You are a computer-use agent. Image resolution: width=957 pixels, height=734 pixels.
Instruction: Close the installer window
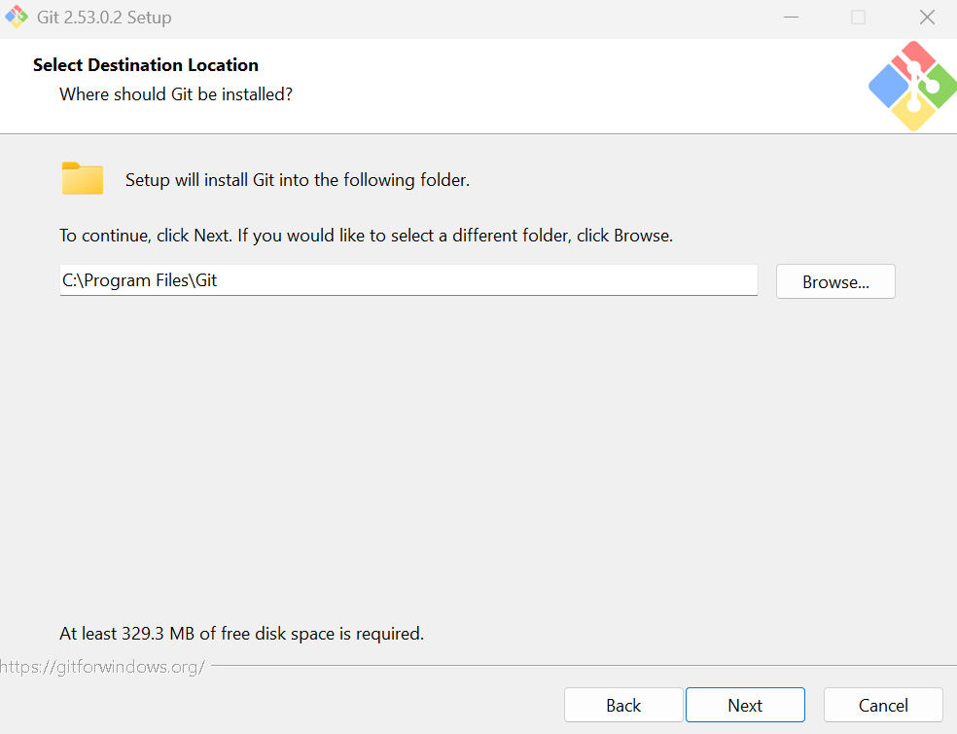pyautogui.click(x=925, y=17)
